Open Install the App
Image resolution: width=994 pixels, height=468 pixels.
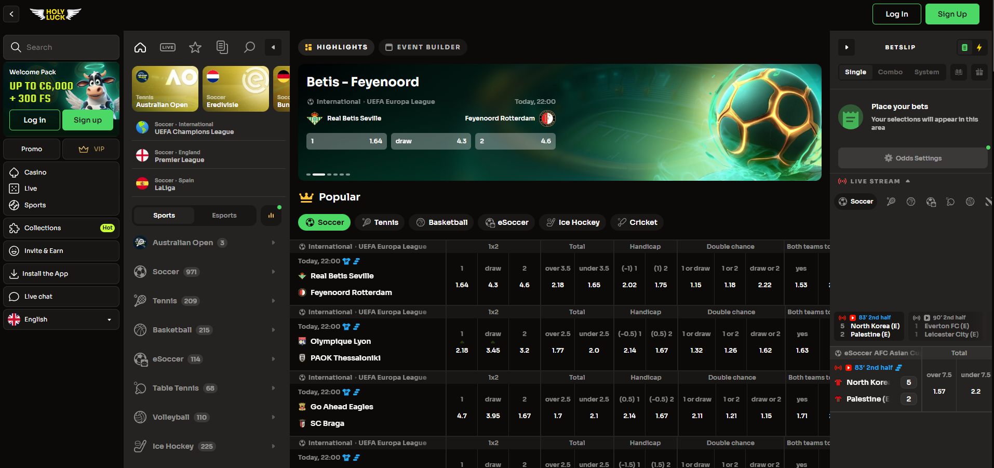(x=61, y=274)
